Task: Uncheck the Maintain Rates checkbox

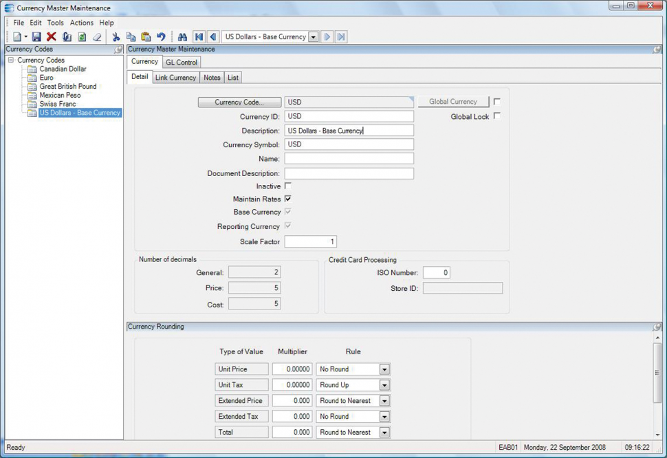Action: [288, 199]
